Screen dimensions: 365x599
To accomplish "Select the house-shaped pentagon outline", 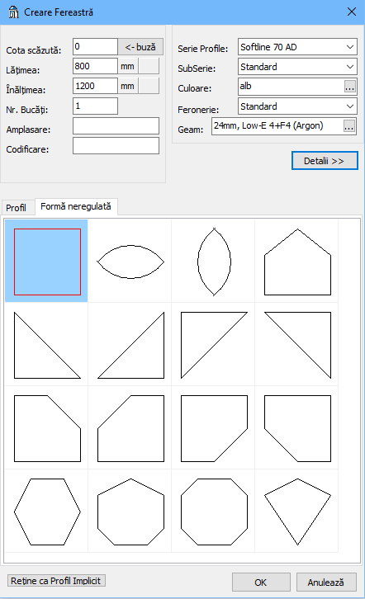I will pyautogui.click(x=297, y=262).
